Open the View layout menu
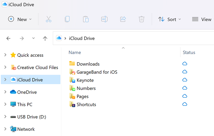The width and height of the screenshot is (214, 136). (x=203, y=19)
